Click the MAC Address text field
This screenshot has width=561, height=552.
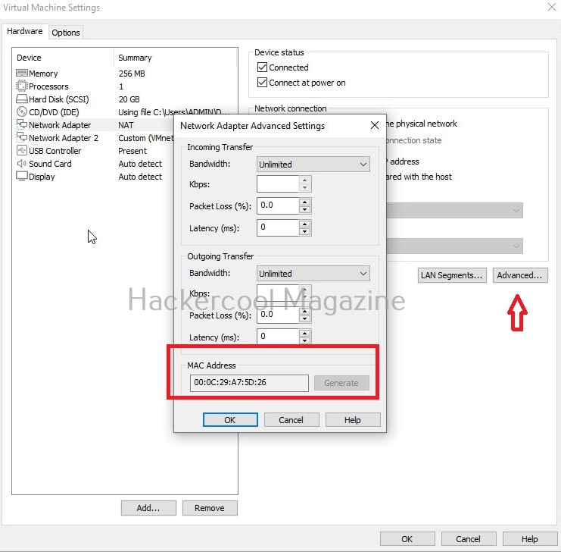click(x=249, y=383)
